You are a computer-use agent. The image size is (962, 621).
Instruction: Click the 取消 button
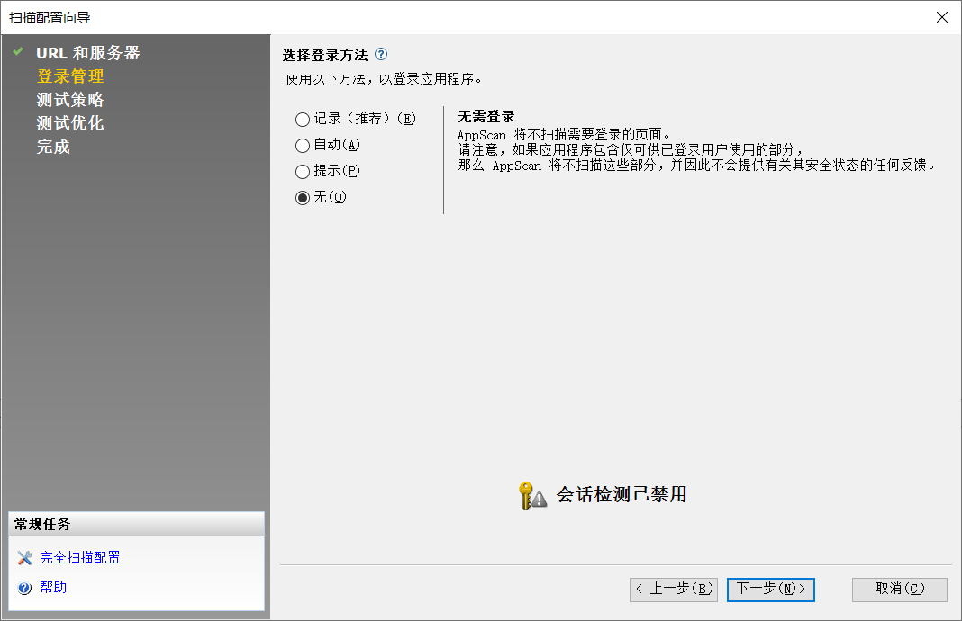pos(899,589)
